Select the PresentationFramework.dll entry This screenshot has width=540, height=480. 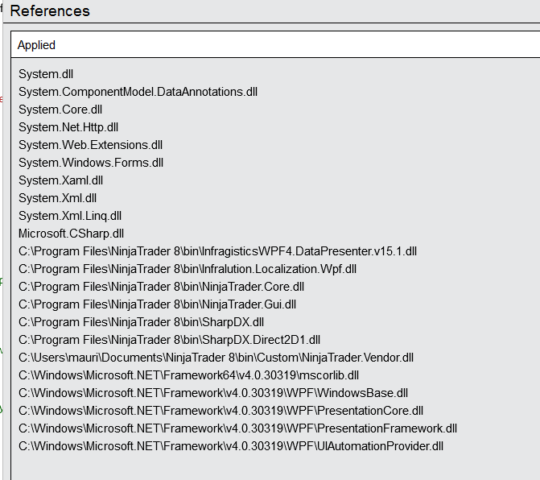[237, 428]
